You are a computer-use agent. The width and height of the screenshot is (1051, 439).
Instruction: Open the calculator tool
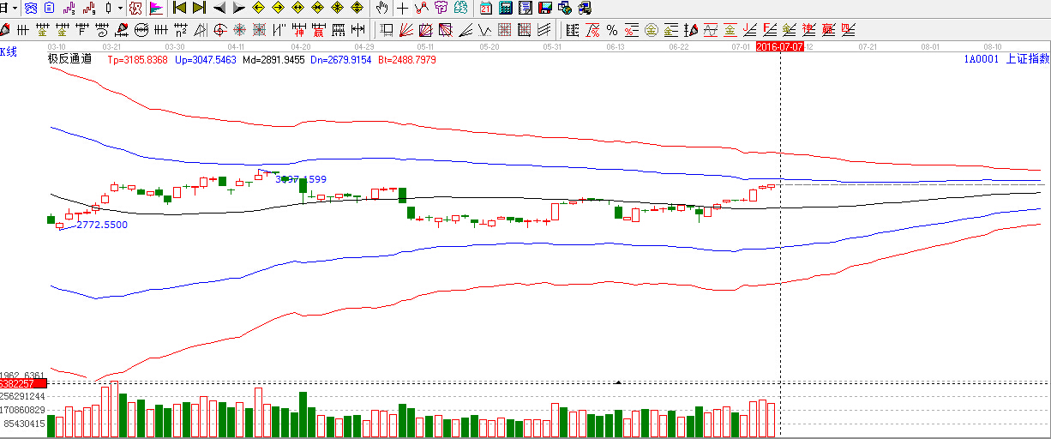[506, 9]
